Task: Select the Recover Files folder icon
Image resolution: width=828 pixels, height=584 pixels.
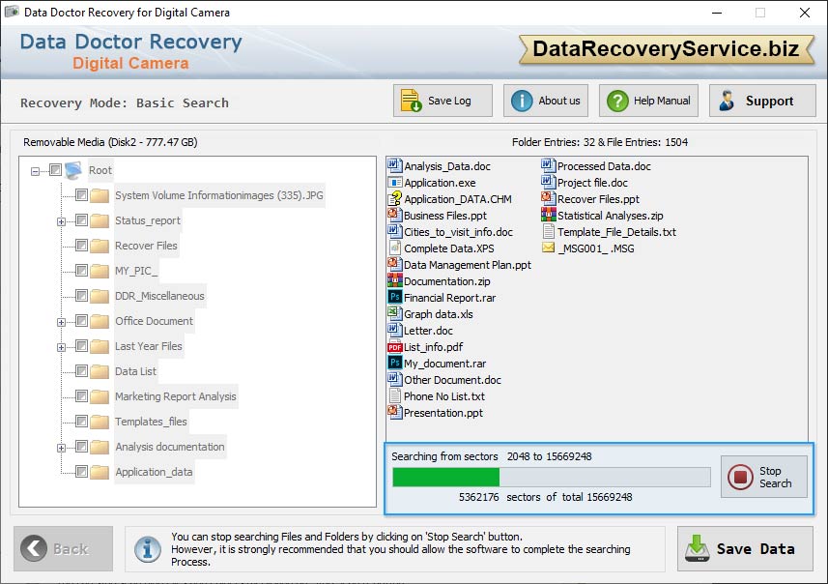Action: (x=100, y=246)
